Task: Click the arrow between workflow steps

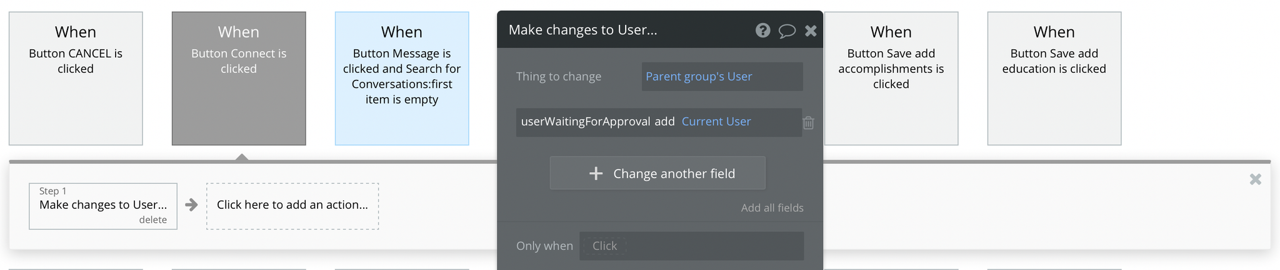Action: (192, 205)
